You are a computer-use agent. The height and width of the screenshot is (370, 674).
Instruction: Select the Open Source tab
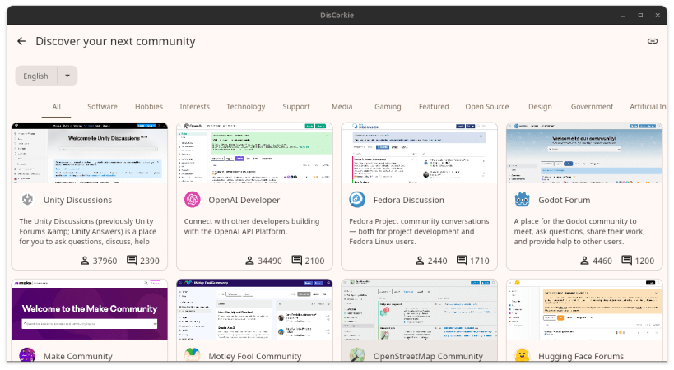tap(487, 106)
